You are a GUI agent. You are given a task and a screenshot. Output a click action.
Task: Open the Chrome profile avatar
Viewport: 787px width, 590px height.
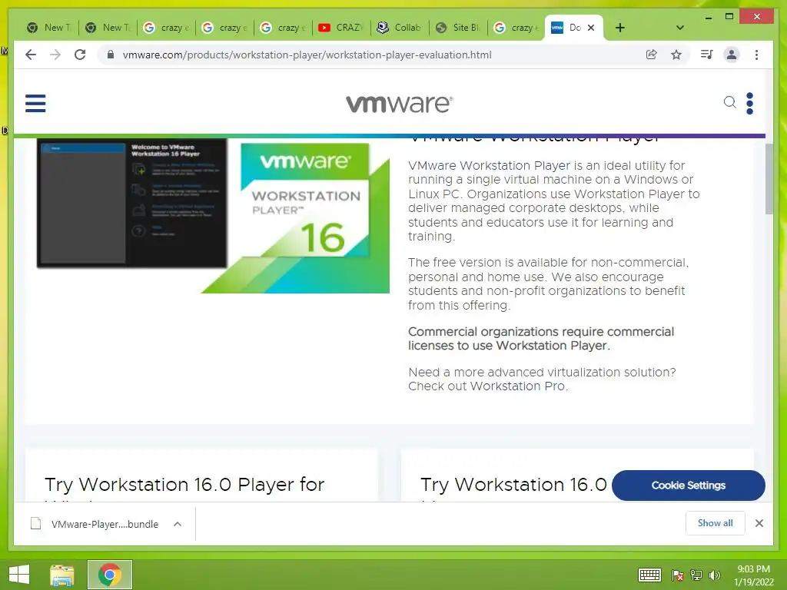tap(732, 55)
